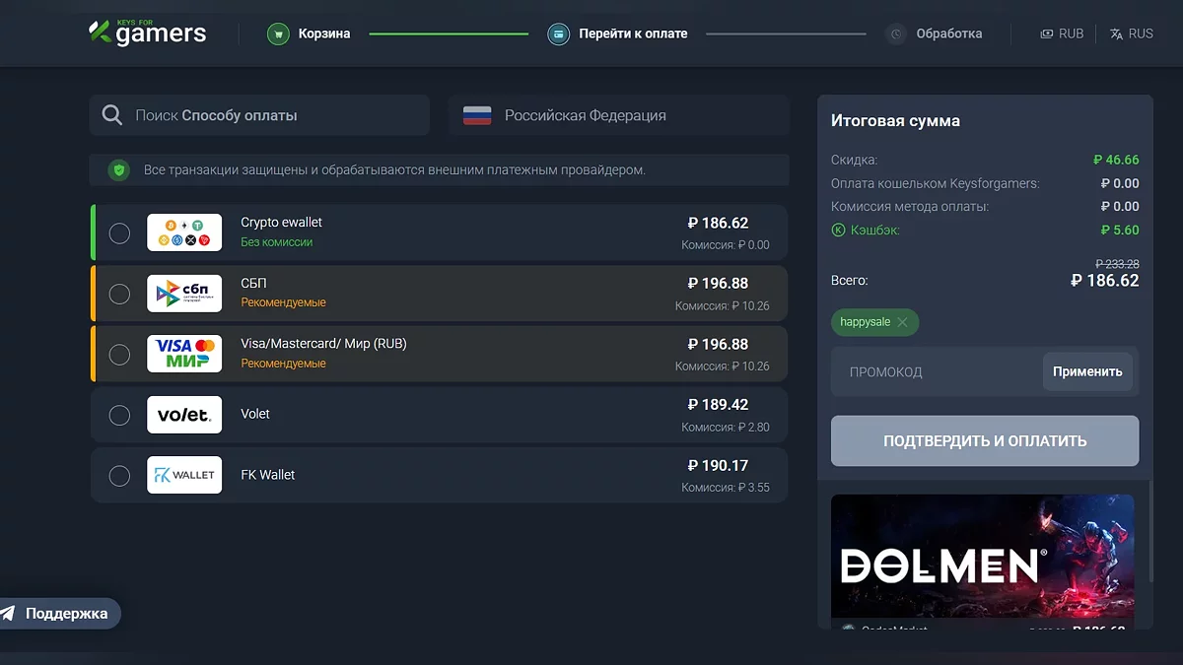Screen dimensions: 1183x665
Task: Open the RUS language selector
Action: click(1131, 33)
